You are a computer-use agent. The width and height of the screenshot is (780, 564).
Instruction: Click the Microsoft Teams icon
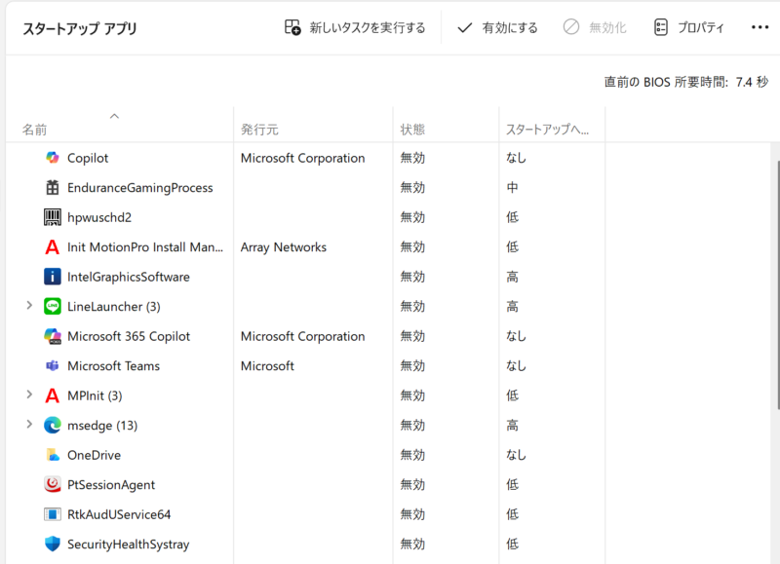(x=53, y=366)
